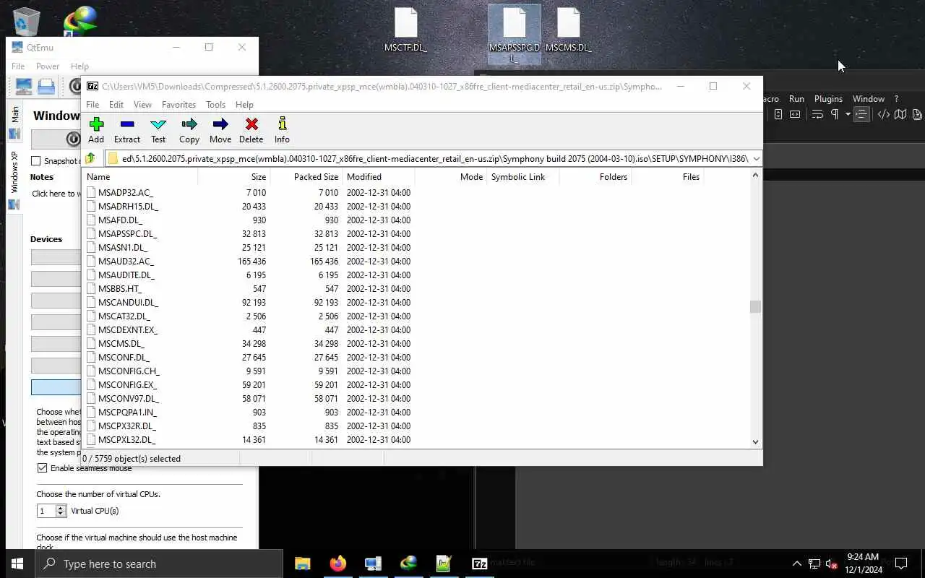Open the File menu in 7-Zip
Image resolution: width=925 pixels, height=578 pixels.
[92, 105]
